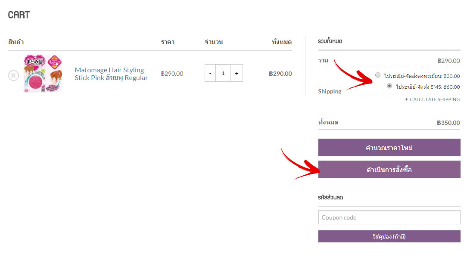Decrease quantity with the minus button
The width and height of the screenshot is (467, 279).
210,73
